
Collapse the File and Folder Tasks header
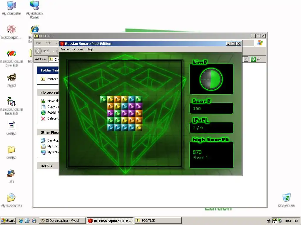coord(48,93)
